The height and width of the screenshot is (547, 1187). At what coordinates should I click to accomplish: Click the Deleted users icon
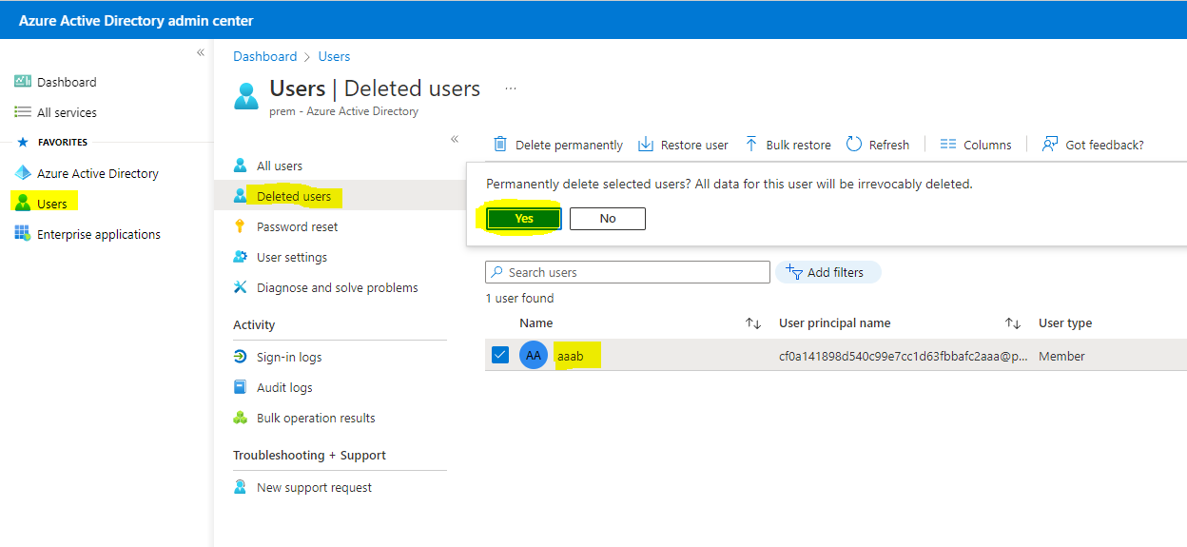click(241, 196)
